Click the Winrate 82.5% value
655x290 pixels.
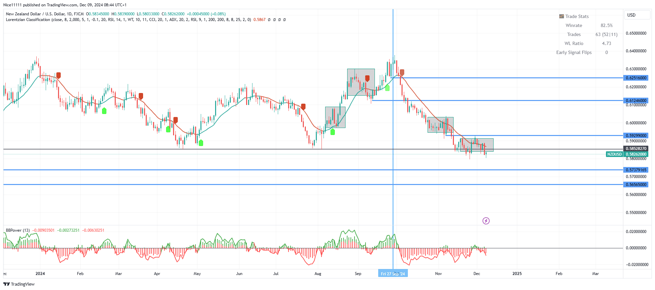[x=607, y=25]
